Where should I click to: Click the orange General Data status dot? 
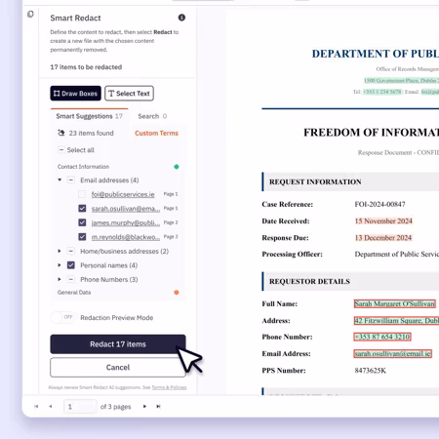(177, 293)
